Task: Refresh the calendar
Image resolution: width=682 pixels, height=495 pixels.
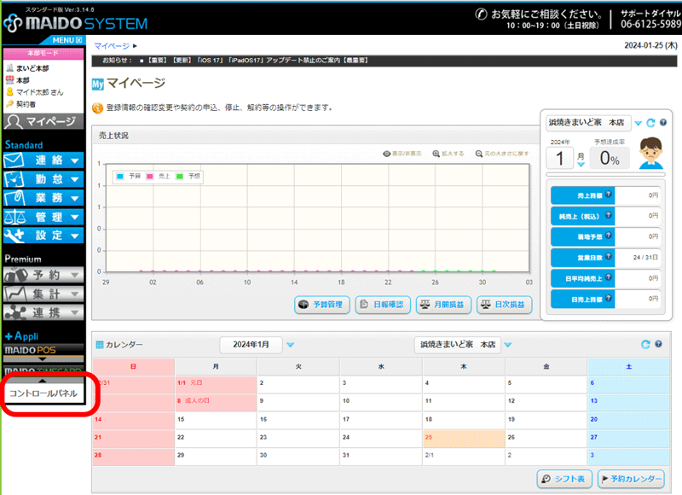Action: [x=646, y=345]
